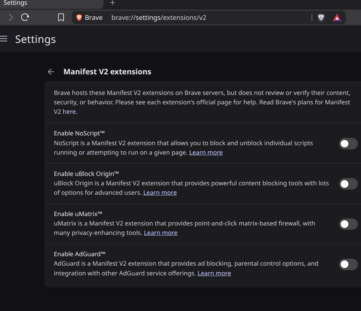Go back using the Manifest V2 arrow
361x311 pixels.
[51, 72]
